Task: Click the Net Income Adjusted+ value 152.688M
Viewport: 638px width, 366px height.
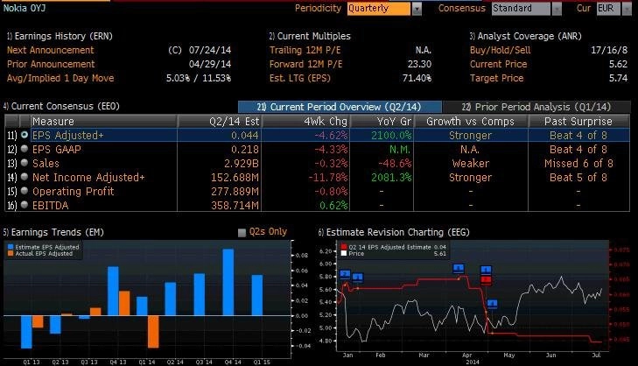Action: pyautogui.click(x=235, y=178)
